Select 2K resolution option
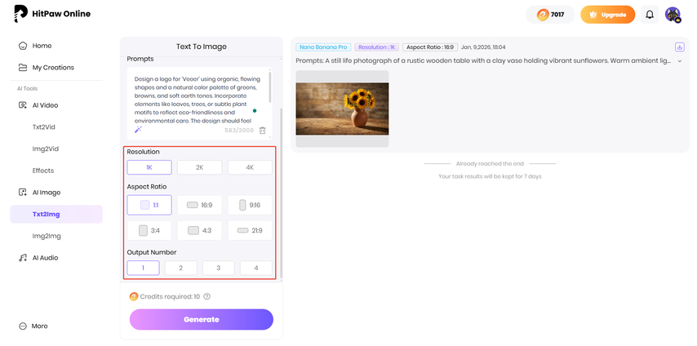Image resolution: width=697 pixels, height=346 pixels. pyautogui.click(x=199, y=167)
